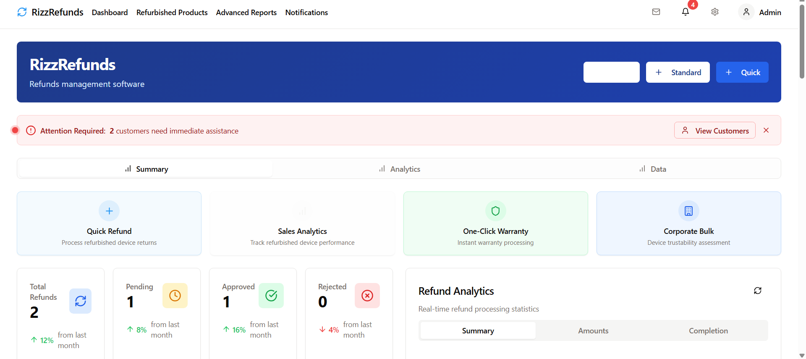This screenshot has height=359, width=806.
Task: Open the Corporate Bulk card
Action: click(x=689, y=223)
